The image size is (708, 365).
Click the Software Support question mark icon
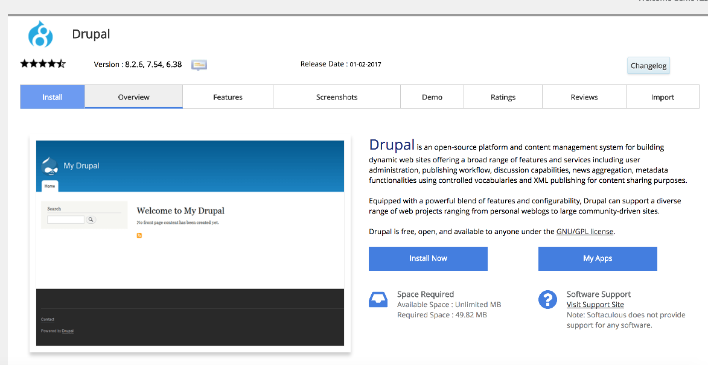(547, 300)
